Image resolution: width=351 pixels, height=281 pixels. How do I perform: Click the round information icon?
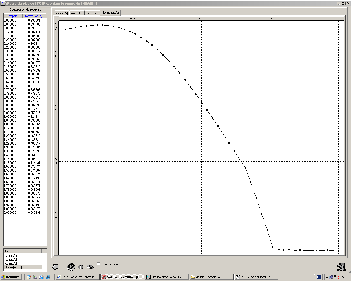point(81,267)
